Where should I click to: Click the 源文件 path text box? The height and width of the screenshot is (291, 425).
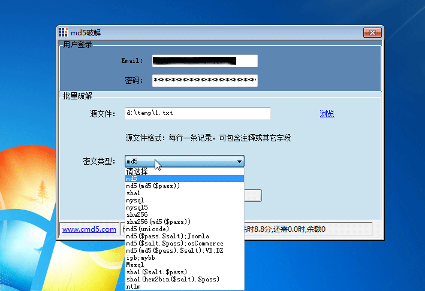198,113
